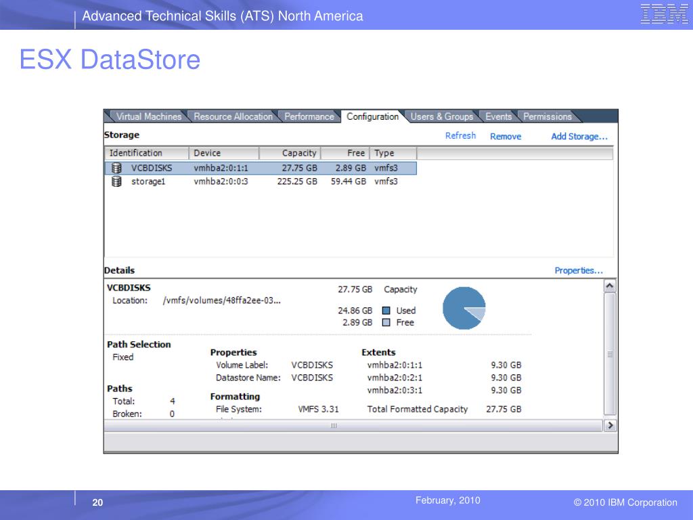Click the VCBDISKS datastore icon
This screenshot has height=520, width=693.
point(116,168)
